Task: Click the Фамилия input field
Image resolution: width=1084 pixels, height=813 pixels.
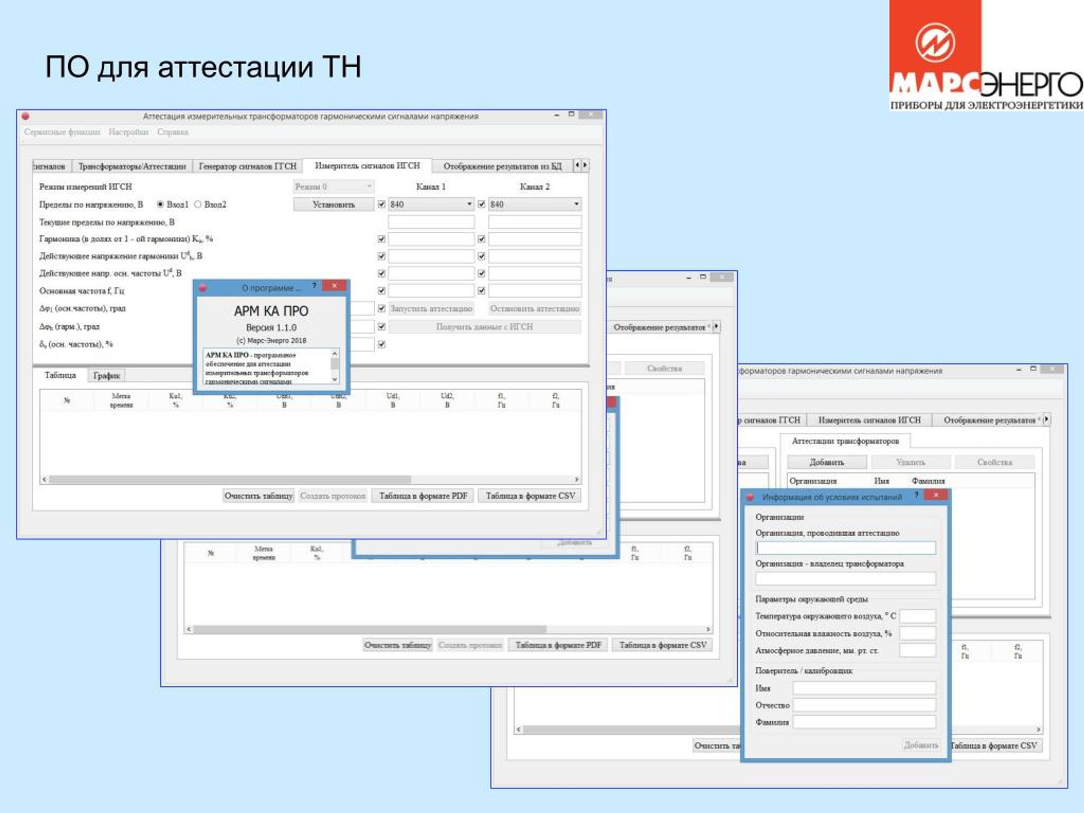Action: pyautogui.click(x=865, y=722)
